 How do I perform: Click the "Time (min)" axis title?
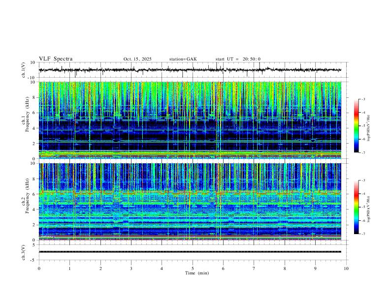[197, 273]
